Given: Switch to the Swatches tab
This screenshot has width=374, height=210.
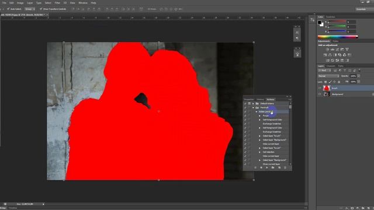Looking at the screenshot, I should (x=330, y=17).
